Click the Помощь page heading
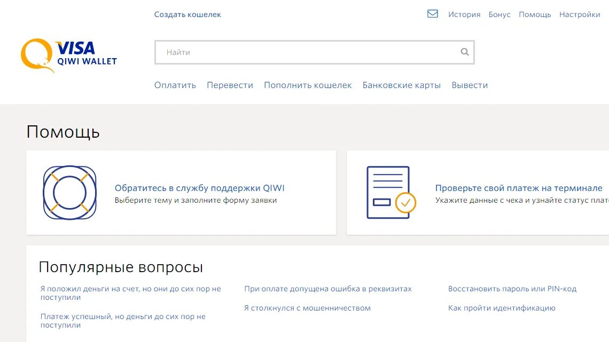The width and height of the screenshot is (609, 342). click(x=63, y=132)
